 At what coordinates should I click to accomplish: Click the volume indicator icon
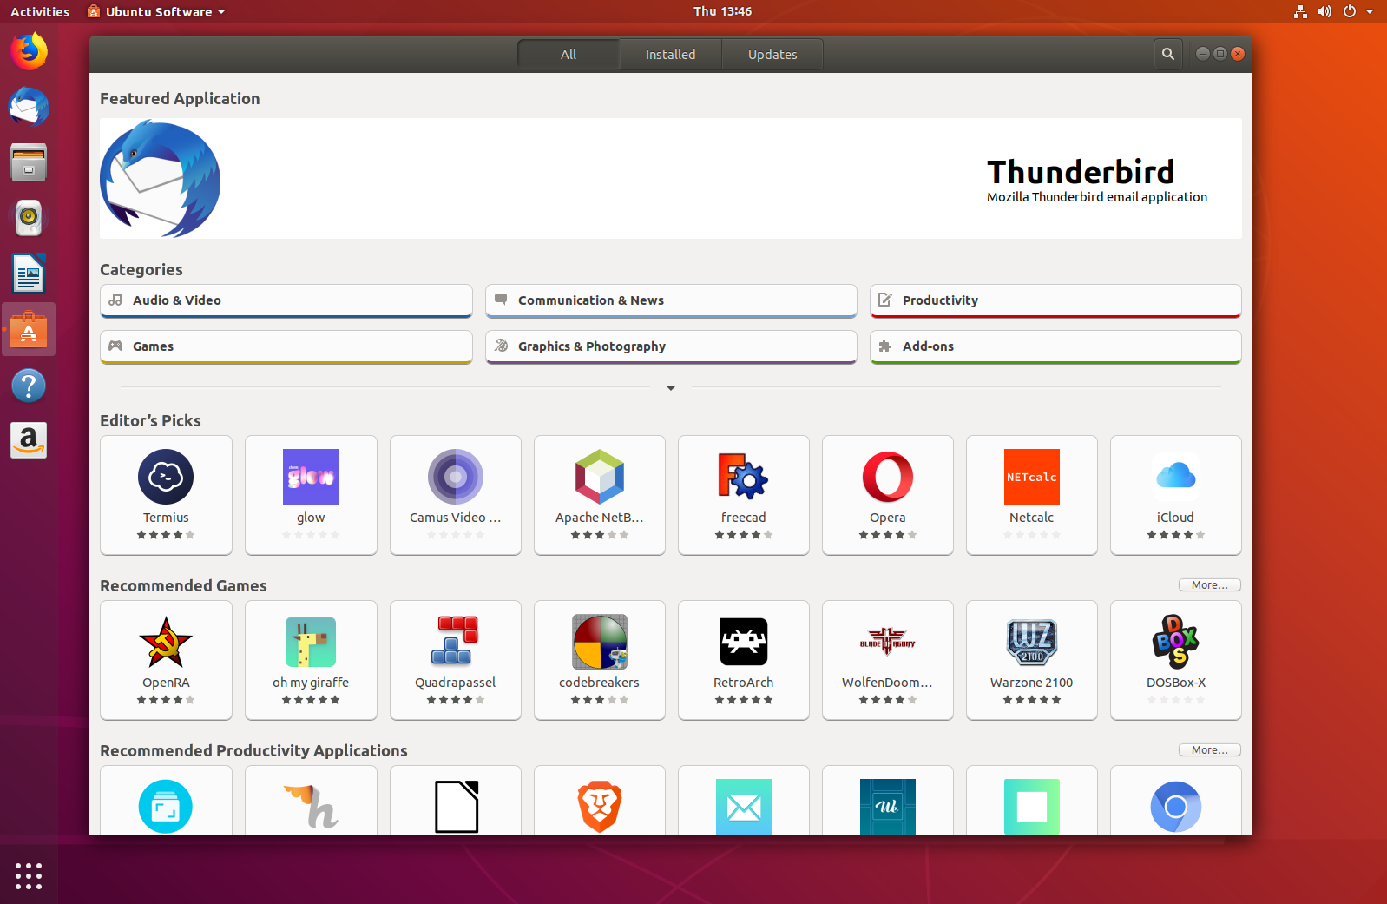(x=1325, y=11)
